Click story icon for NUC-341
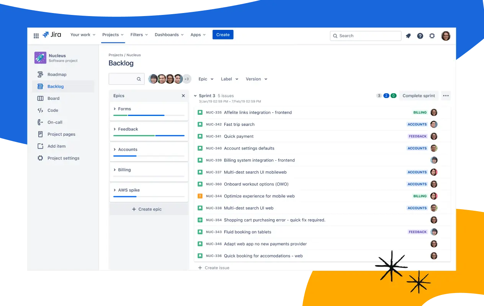 pyautogui.click(x=200, y=136)
